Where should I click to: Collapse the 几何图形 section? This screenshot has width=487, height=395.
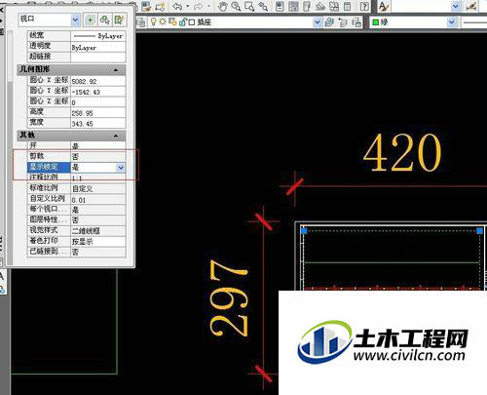tap(116, 70)
